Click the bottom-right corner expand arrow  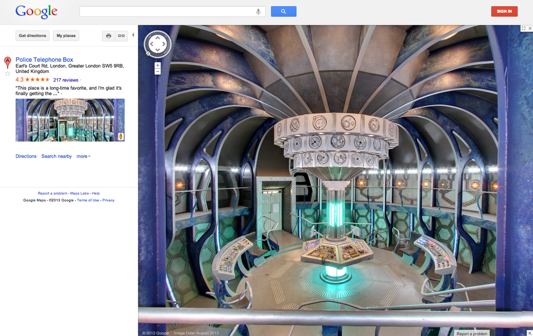point(530,333)
